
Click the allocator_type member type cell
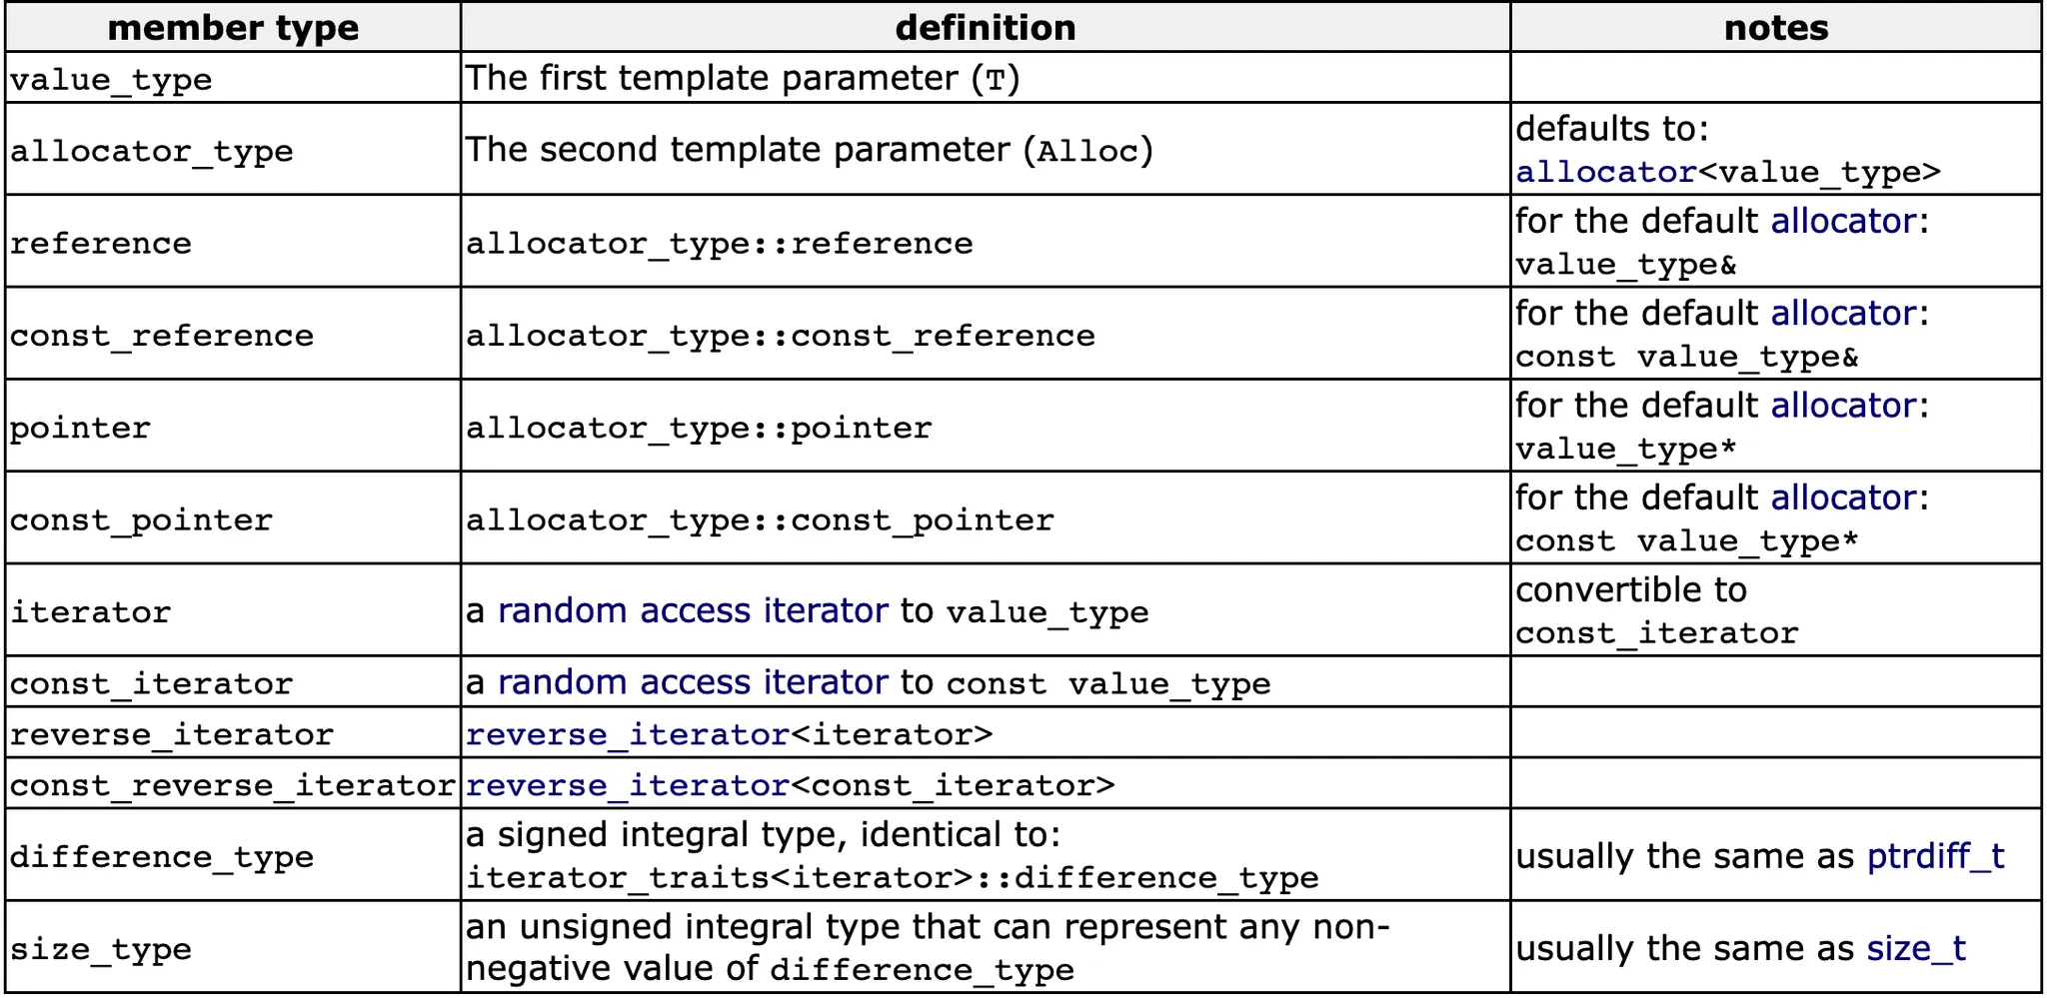(152, 151)
